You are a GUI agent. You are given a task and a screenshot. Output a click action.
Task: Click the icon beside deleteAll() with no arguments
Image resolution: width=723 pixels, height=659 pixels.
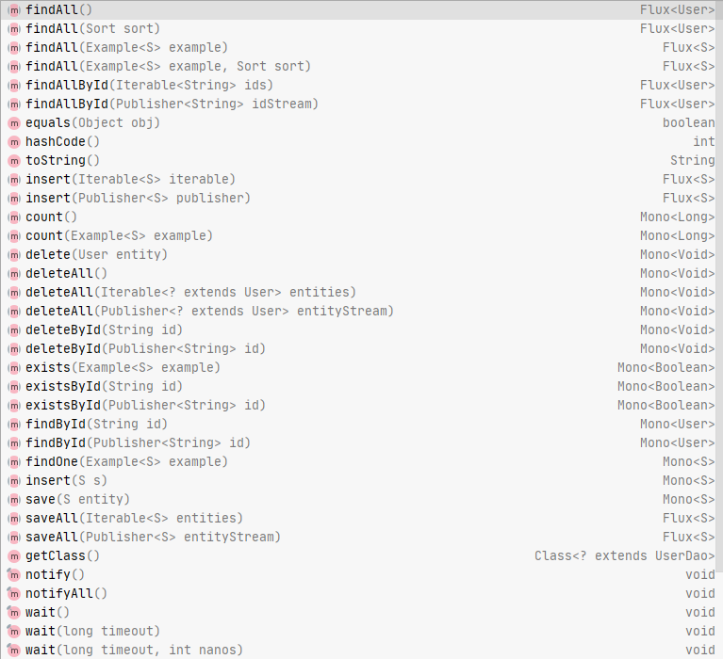click(x=13, y=273)
